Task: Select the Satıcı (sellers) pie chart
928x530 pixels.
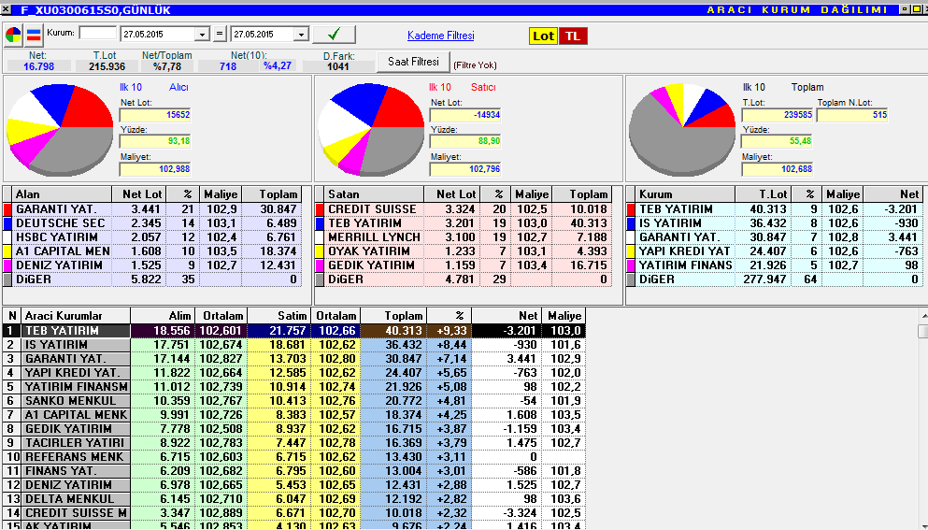Action: click(x=371, y=129)
